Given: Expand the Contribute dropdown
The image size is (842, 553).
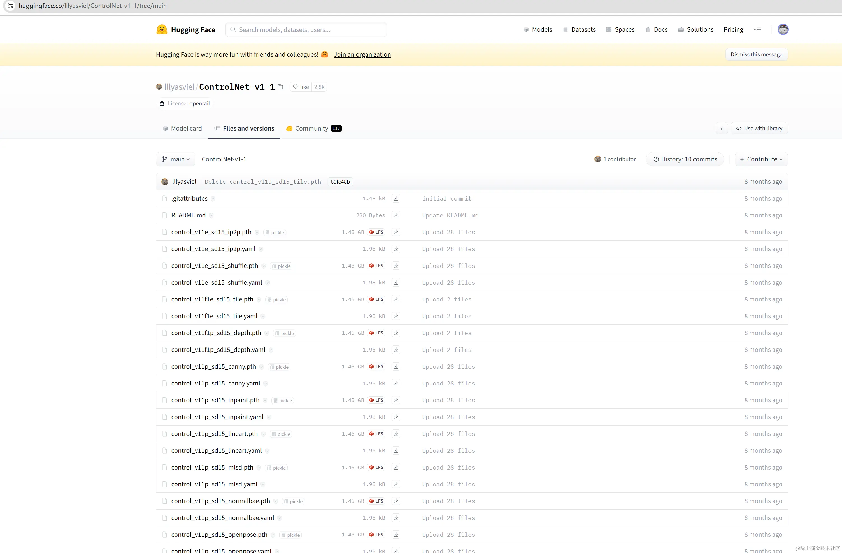Looking at the screenshot, I should tap(761, 159).
